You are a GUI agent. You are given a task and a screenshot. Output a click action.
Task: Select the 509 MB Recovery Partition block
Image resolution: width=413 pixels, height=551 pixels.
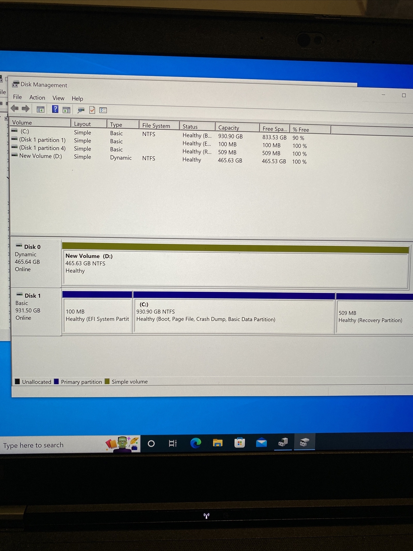click(374, 314)
